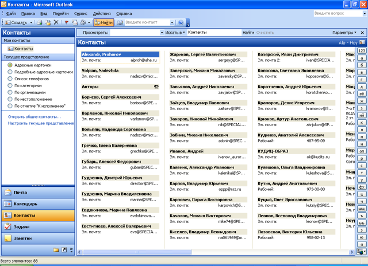This screenshot has width=368, height=266.
Task: Open the Искать в dropdown
Action: click(175, 33)
